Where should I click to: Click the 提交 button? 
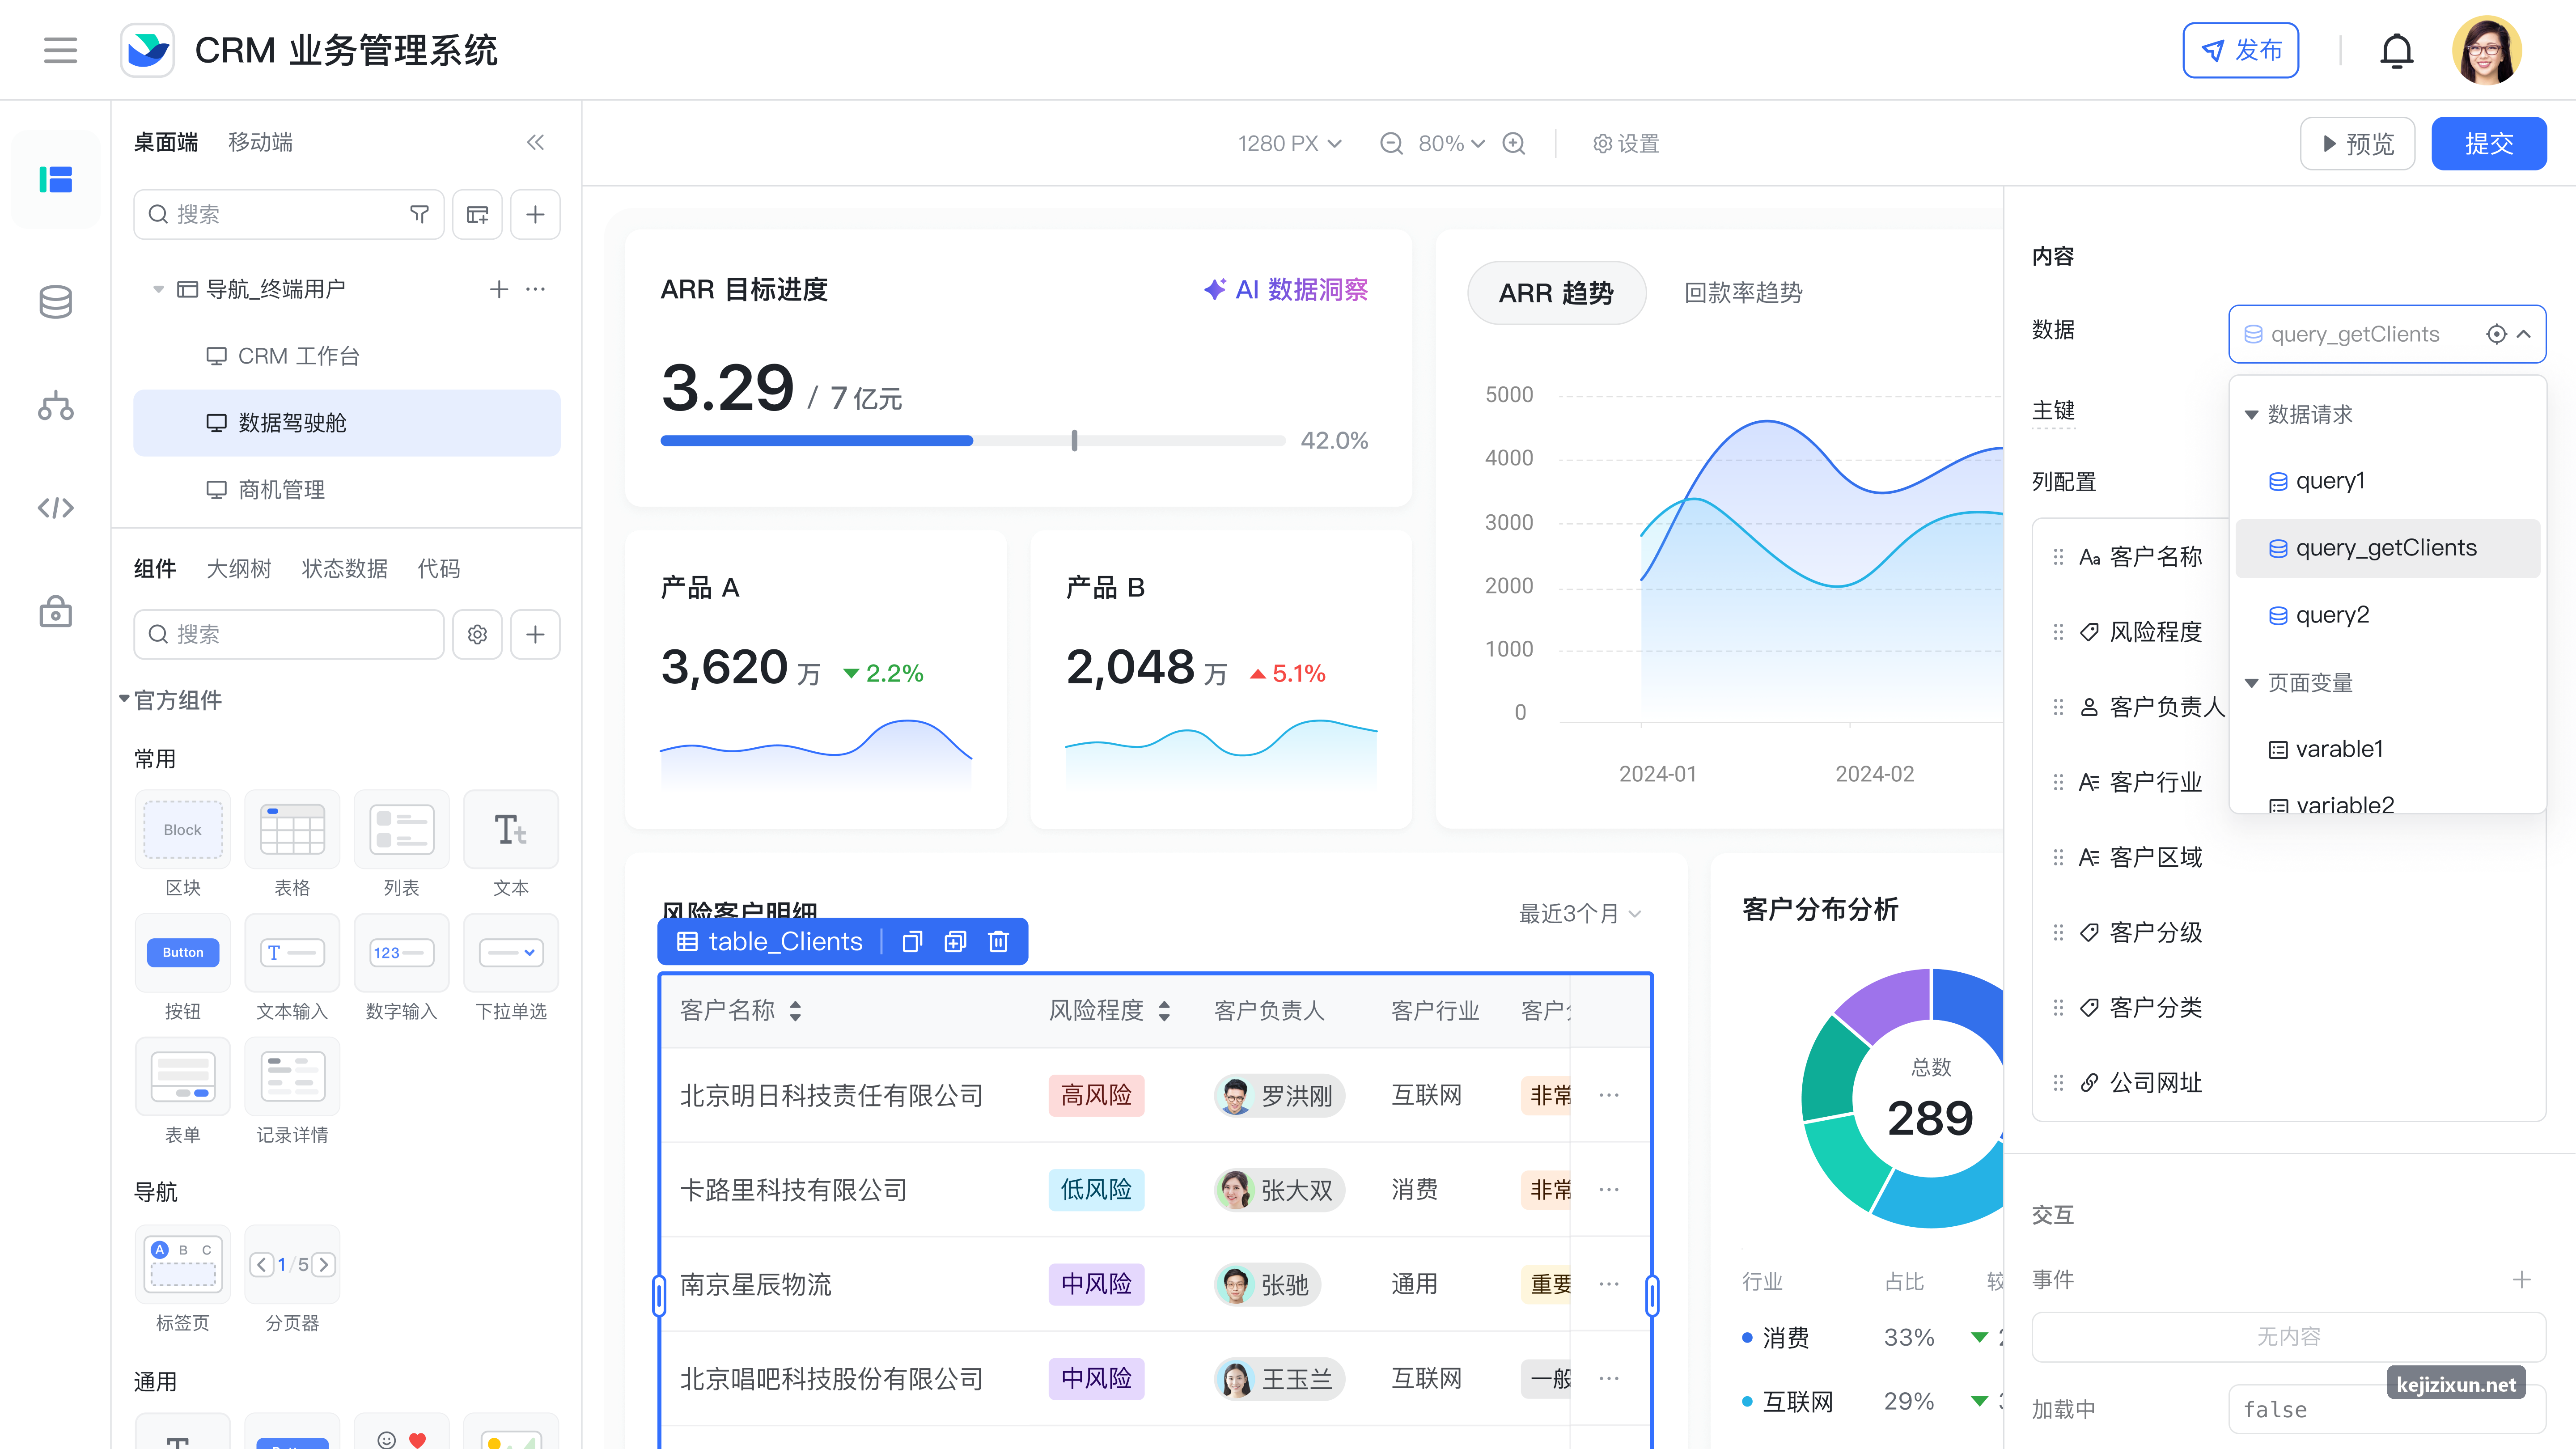[x=2488, y=143]
